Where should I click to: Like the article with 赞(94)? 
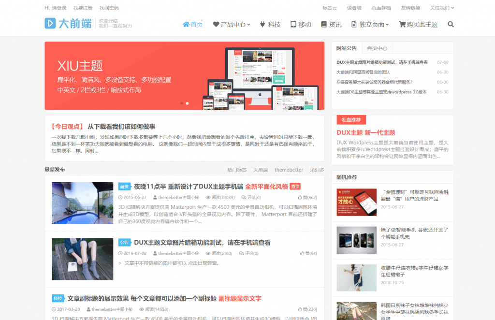(x=308, y=253)
